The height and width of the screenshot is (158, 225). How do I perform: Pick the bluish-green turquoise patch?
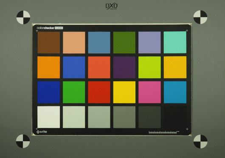[x=175, y=42]
